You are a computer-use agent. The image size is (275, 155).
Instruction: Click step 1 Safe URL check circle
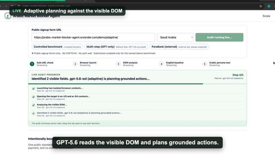point(32,64)
